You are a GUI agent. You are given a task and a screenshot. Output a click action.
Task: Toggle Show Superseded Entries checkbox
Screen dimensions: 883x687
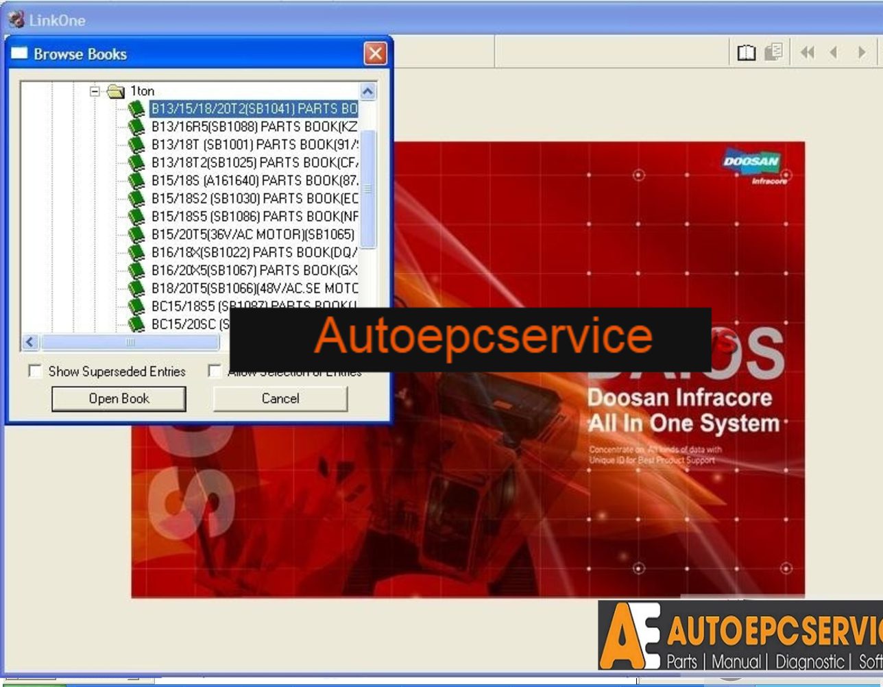point(34,371)
